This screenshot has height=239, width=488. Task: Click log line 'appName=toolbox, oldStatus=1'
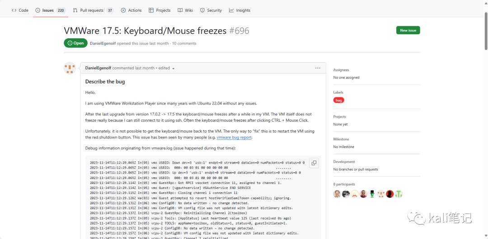point(188,223)
